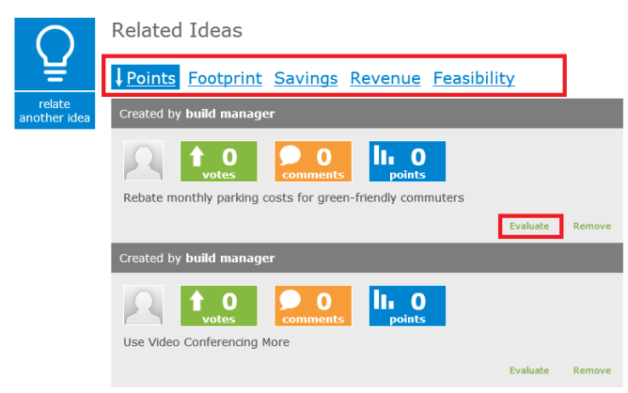The height and width of the screenshot is (393, 628).
Task: Evaluate the parking rebate idea
Action: pos(529,226)
